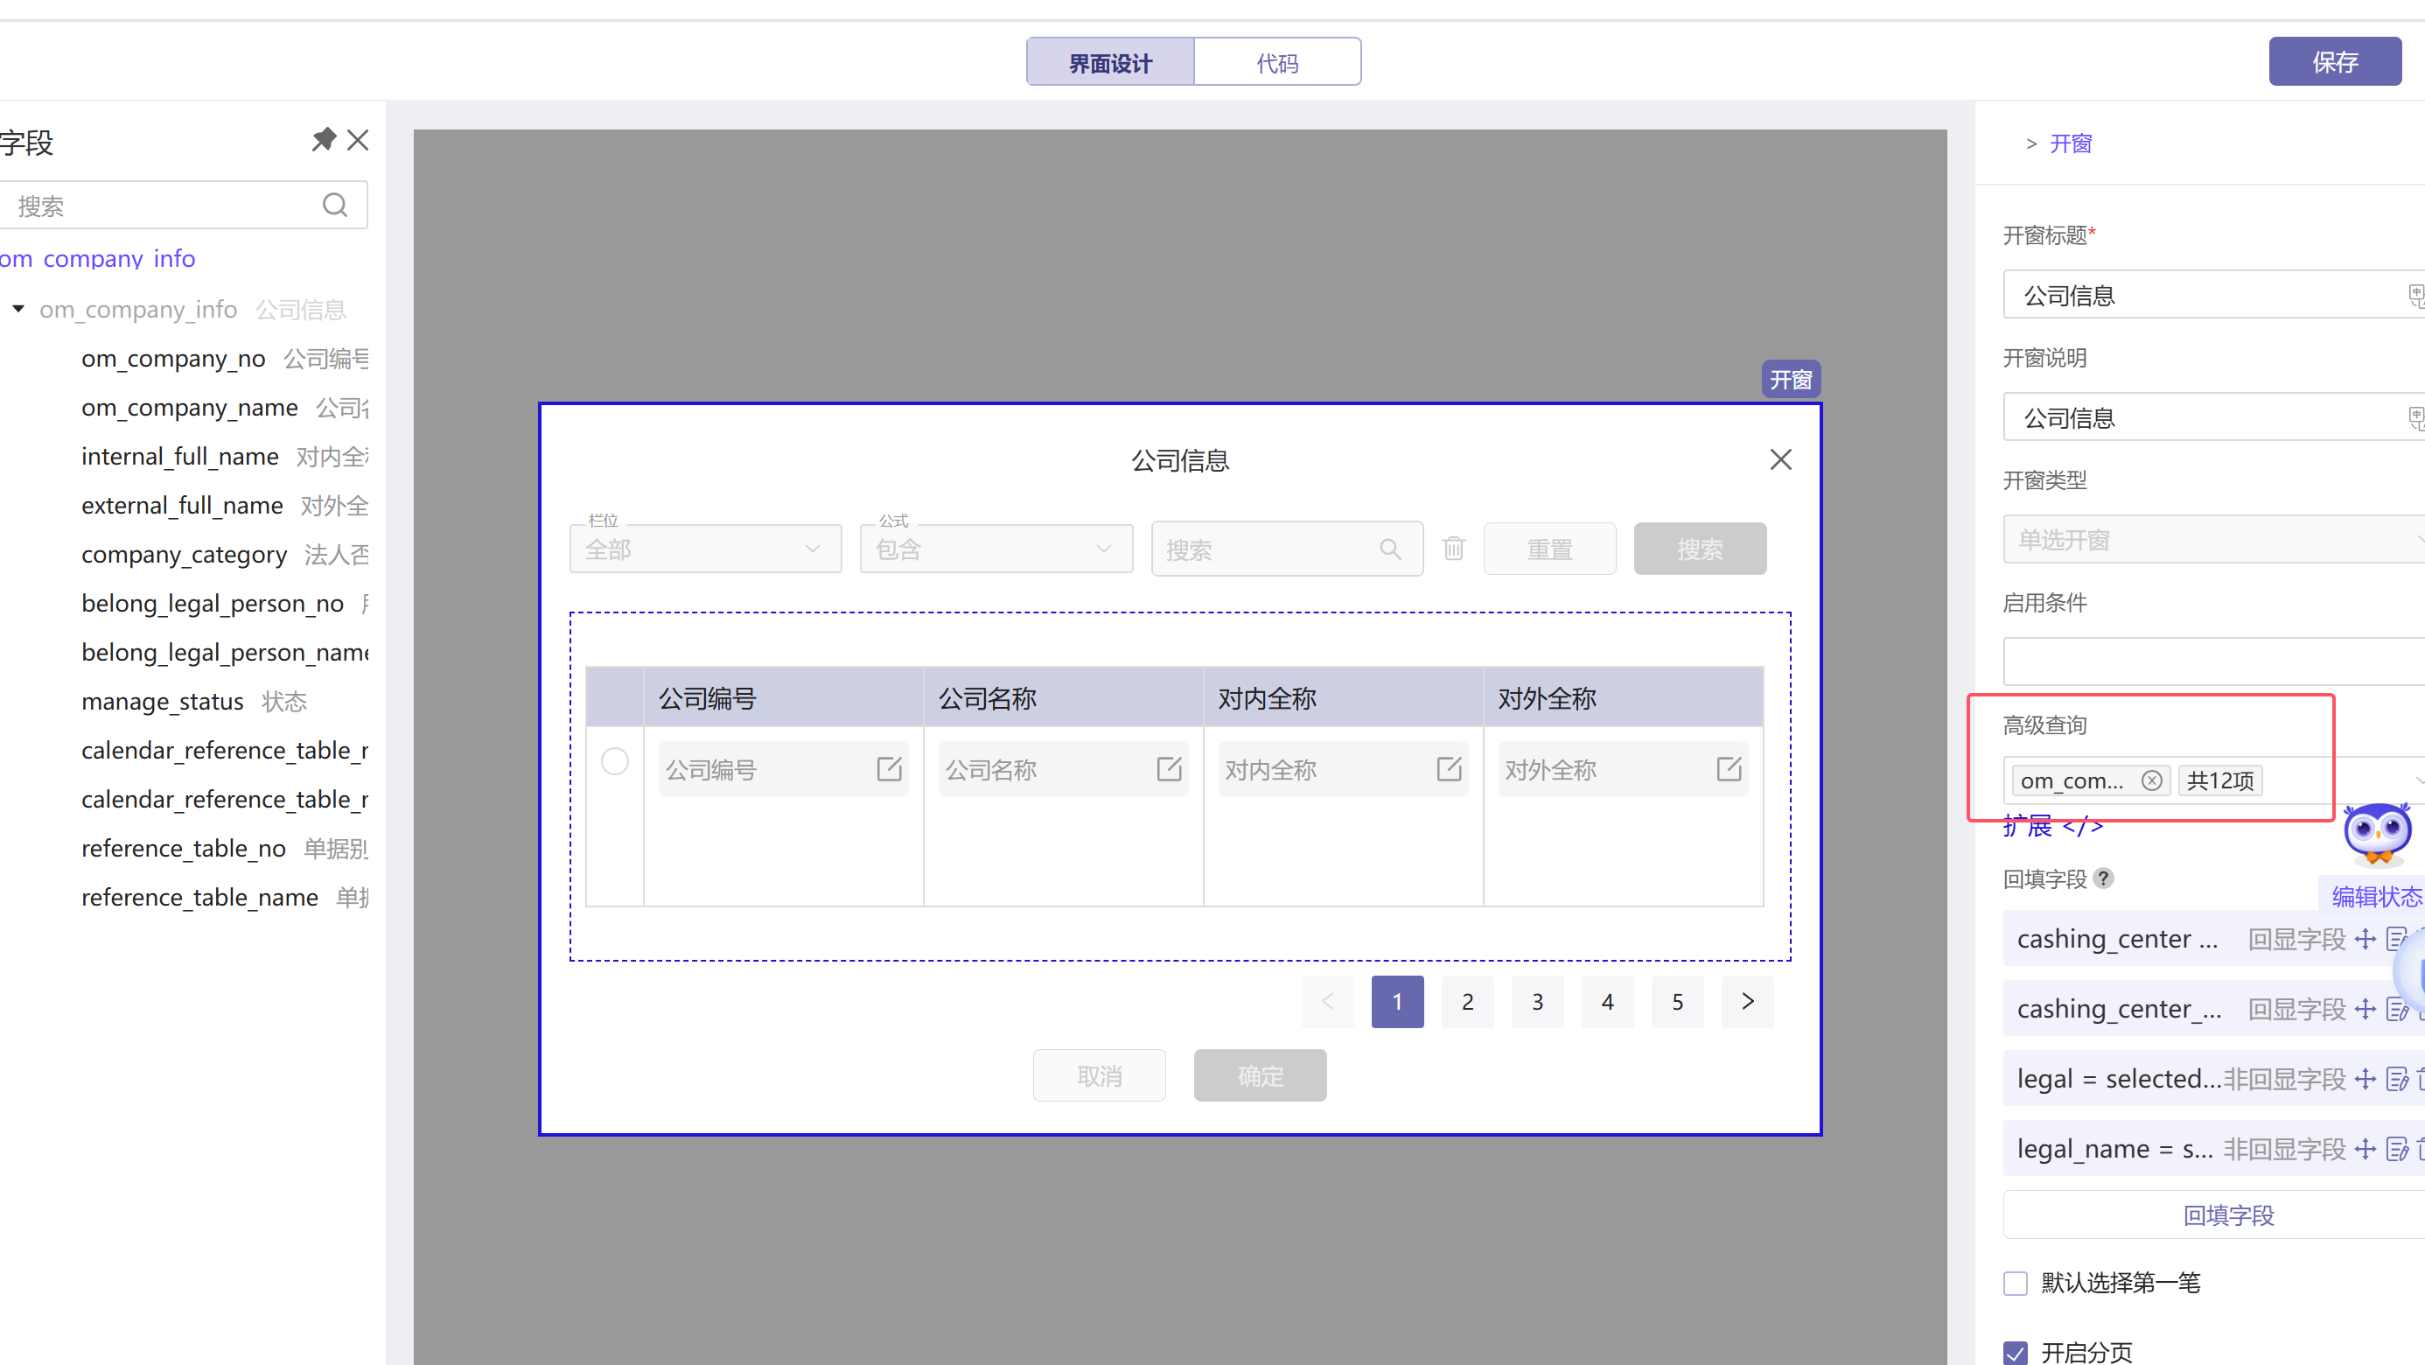The width and height of the screenshot is (2425, 1365).
Task: Toggle the 开启分页 checkbox
Action: coord(2016,1353)
